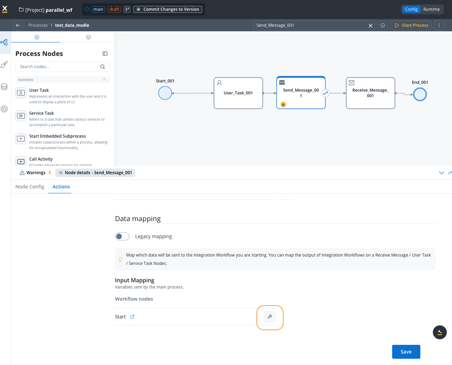Click the AI assistant sparkle button

click(x=439, y=332)
